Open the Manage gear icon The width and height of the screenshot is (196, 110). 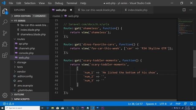[x=5, y=95]
